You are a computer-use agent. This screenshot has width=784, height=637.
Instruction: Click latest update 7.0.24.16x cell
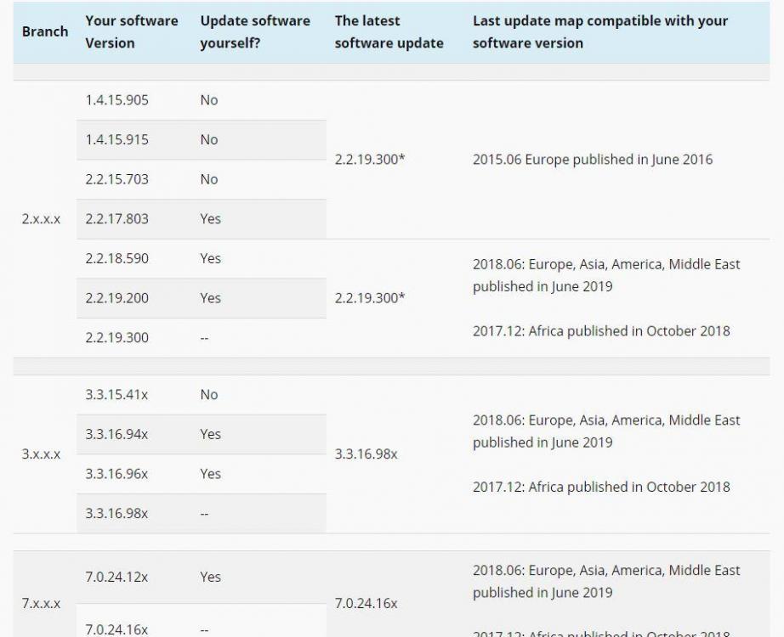(x=366, y=604)
